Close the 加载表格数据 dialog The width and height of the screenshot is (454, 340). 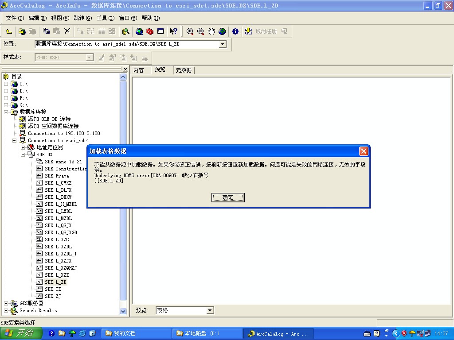364,151
